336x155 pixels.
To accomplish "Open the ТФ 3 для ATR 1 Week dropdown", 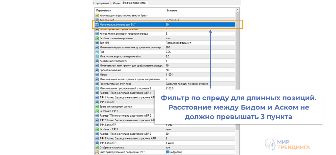I will pos(171,143).
